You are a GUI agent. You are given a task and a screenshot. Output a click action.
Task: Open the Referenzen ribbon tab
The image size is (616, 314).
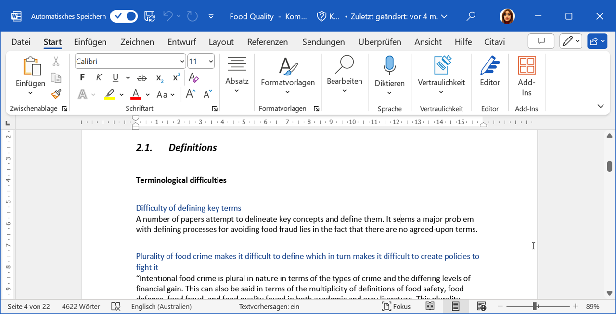tap(267, 42)
